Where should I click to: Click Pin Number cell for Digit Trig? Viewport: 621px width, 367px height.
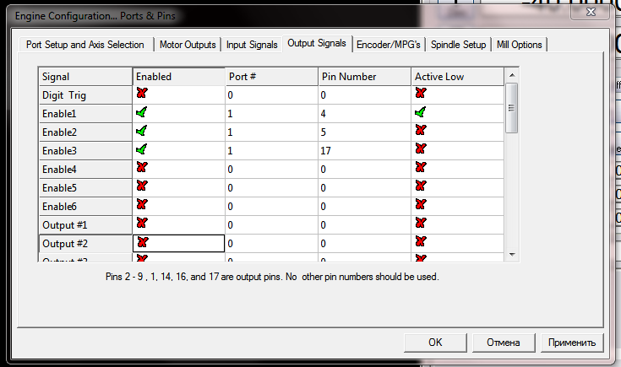pos(364,94)
